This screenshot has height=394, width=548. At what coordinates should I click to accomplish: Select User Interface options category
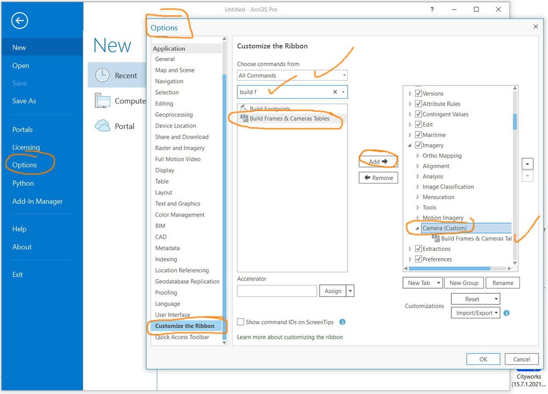[x=172, y=315]
